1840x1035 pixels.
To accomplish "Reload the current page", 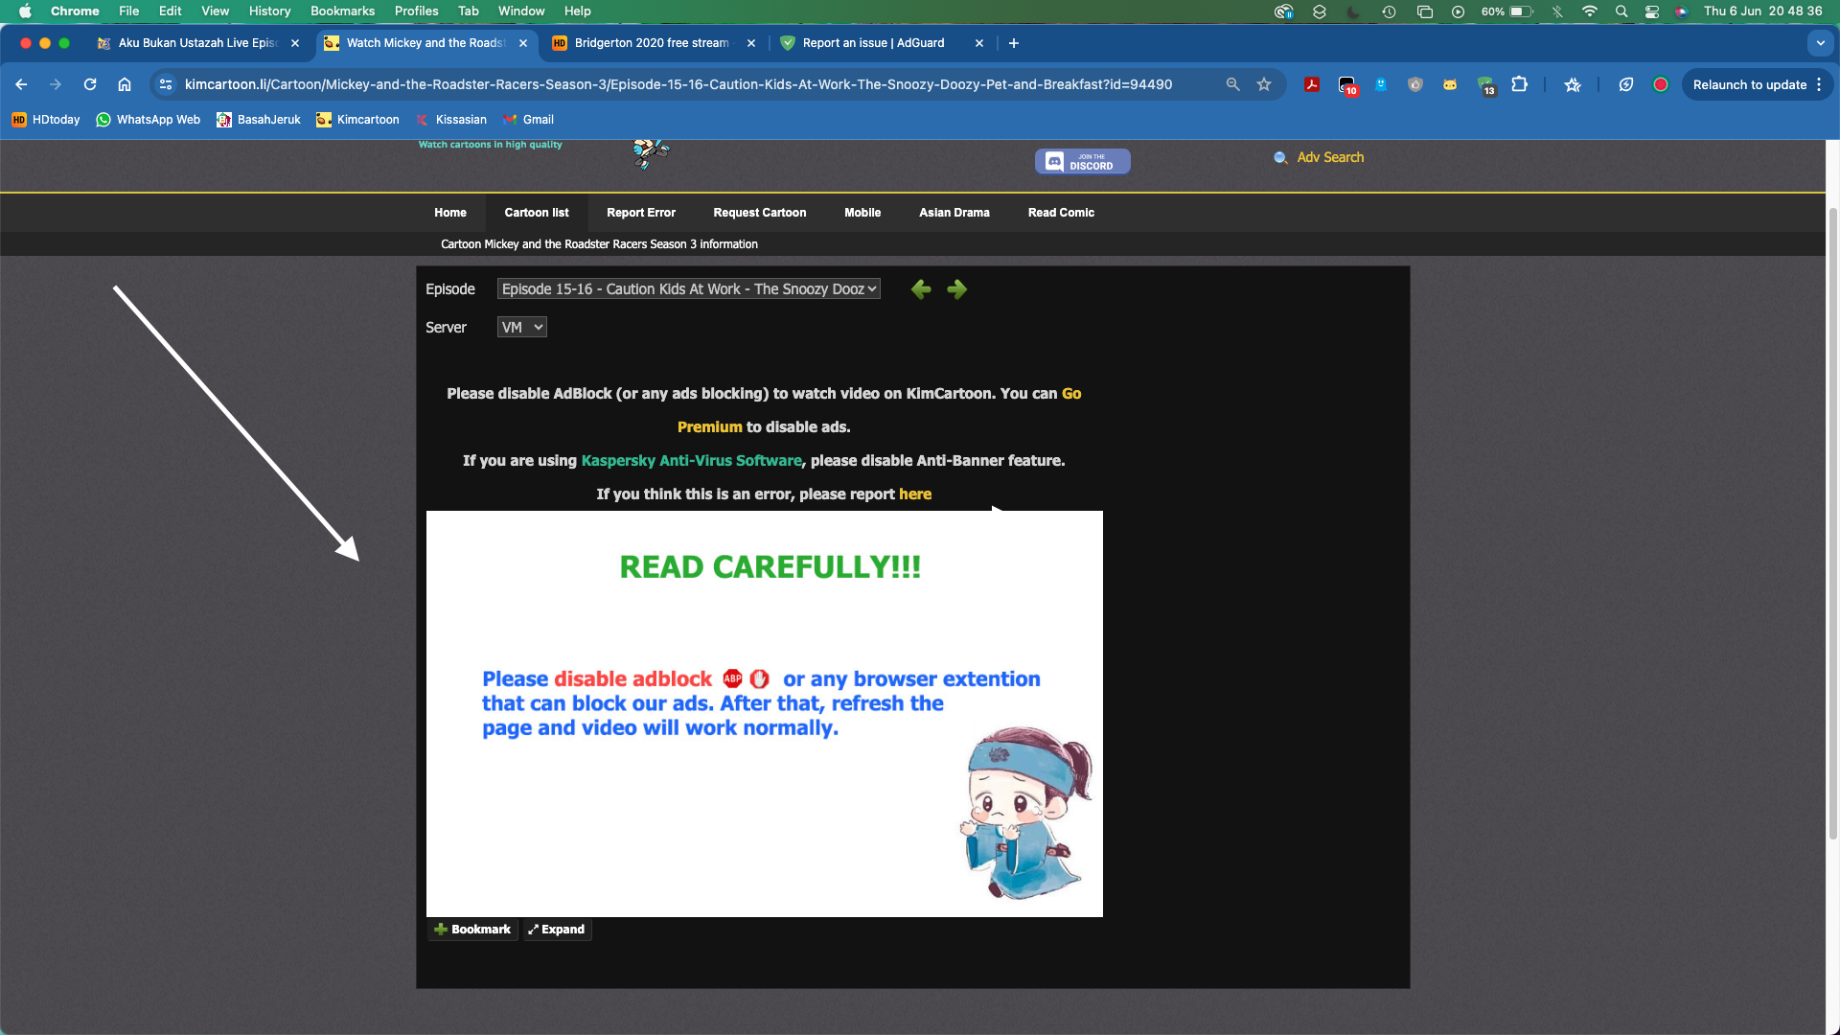I will coord(90,84).
